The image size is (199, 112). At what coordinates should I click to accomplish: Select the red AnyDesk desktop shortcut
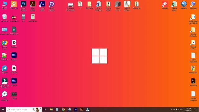pyautogui.click(x=165, y=5)
